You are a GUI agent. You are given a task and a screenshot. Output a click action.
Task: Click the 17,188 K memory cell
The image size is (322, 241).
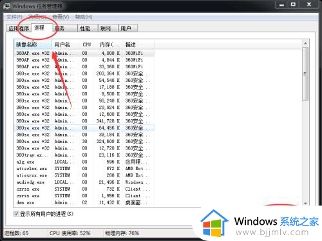pyautogui.click(x=109, y=87)
